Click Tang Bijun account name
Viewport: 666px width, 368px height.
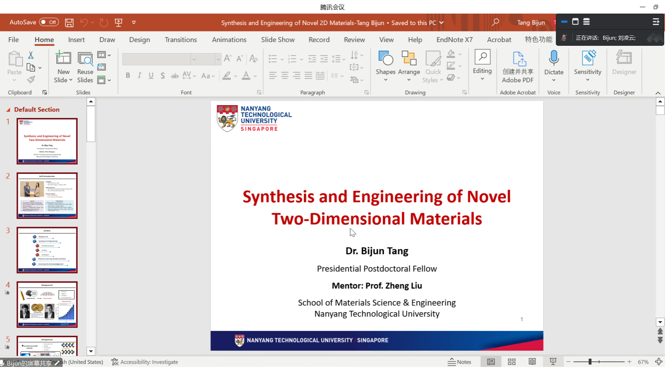(531, 23)
